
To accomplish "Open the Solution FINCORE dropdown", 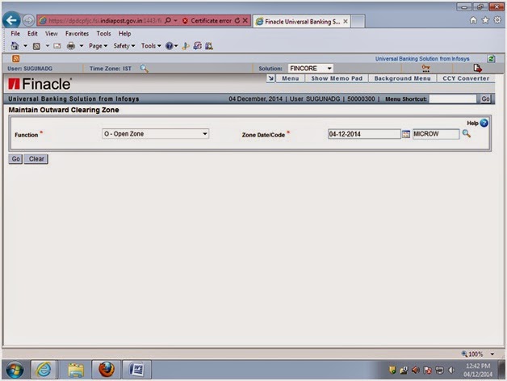I will [310, 69].
